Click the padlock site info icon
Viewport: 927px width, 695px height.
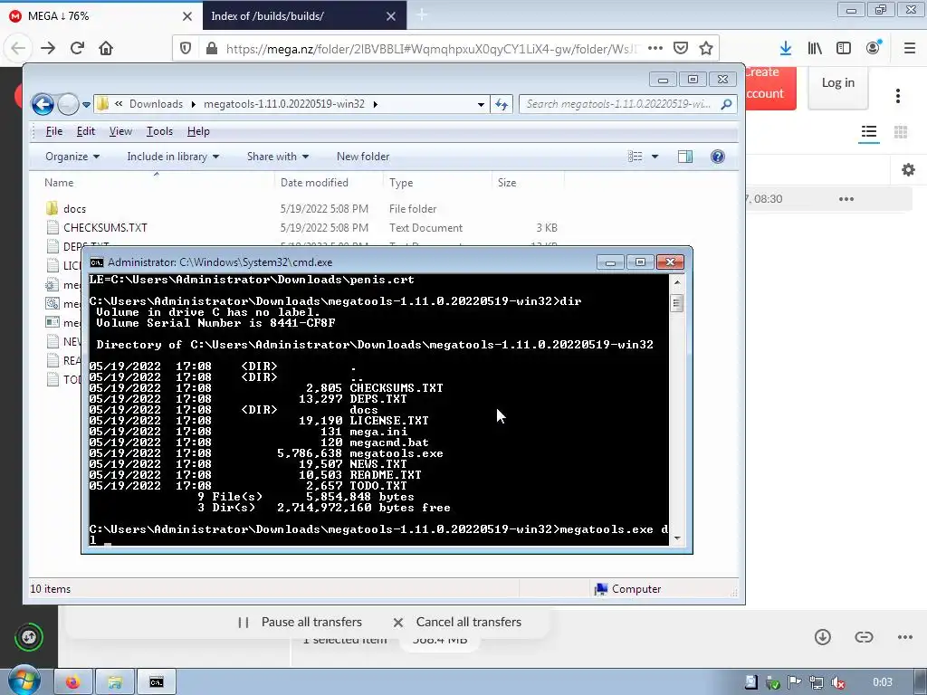[211, 49]
